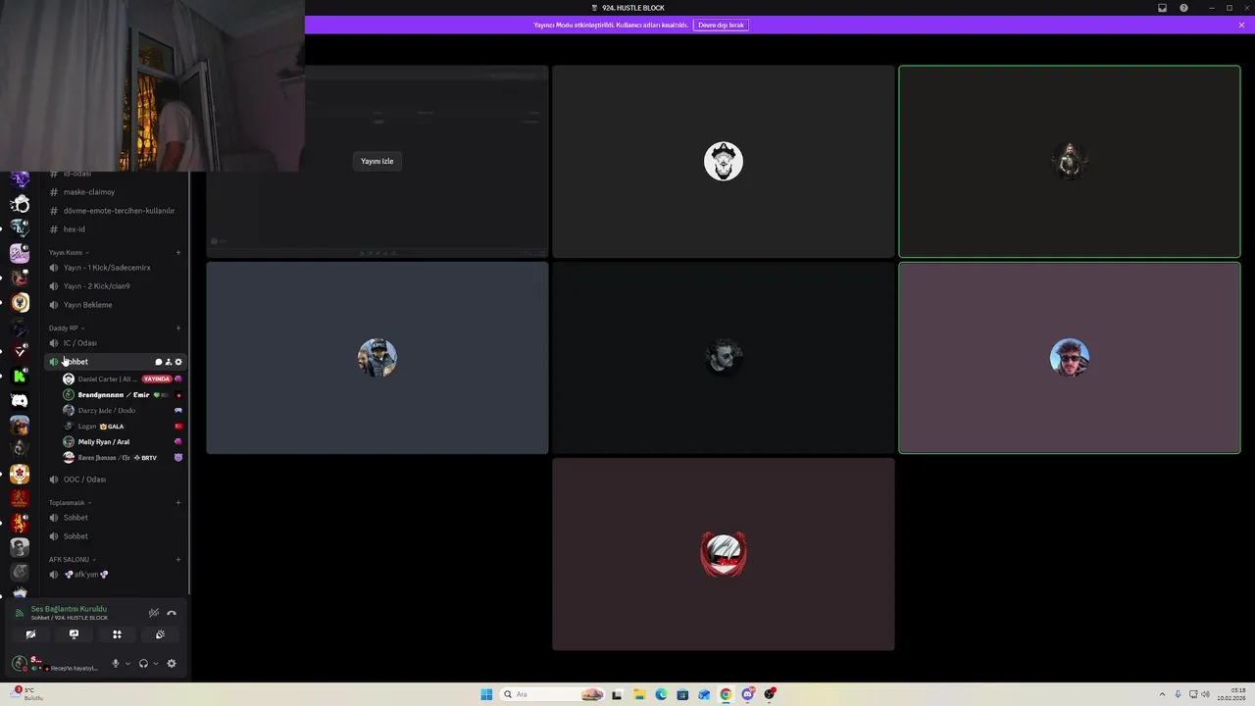Collapse Toplanmalık category
Image resolution: width=1255 pixels, height=706 pixels.
tap(70, 503)
